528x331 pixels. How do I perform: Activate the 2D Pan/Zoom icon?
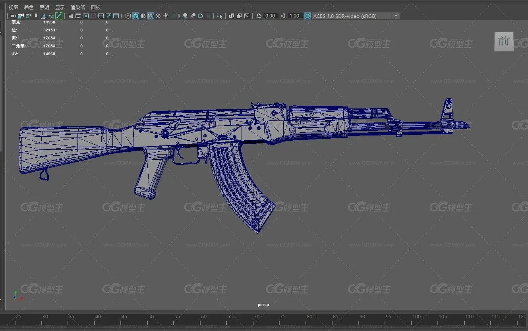point(51,16)
